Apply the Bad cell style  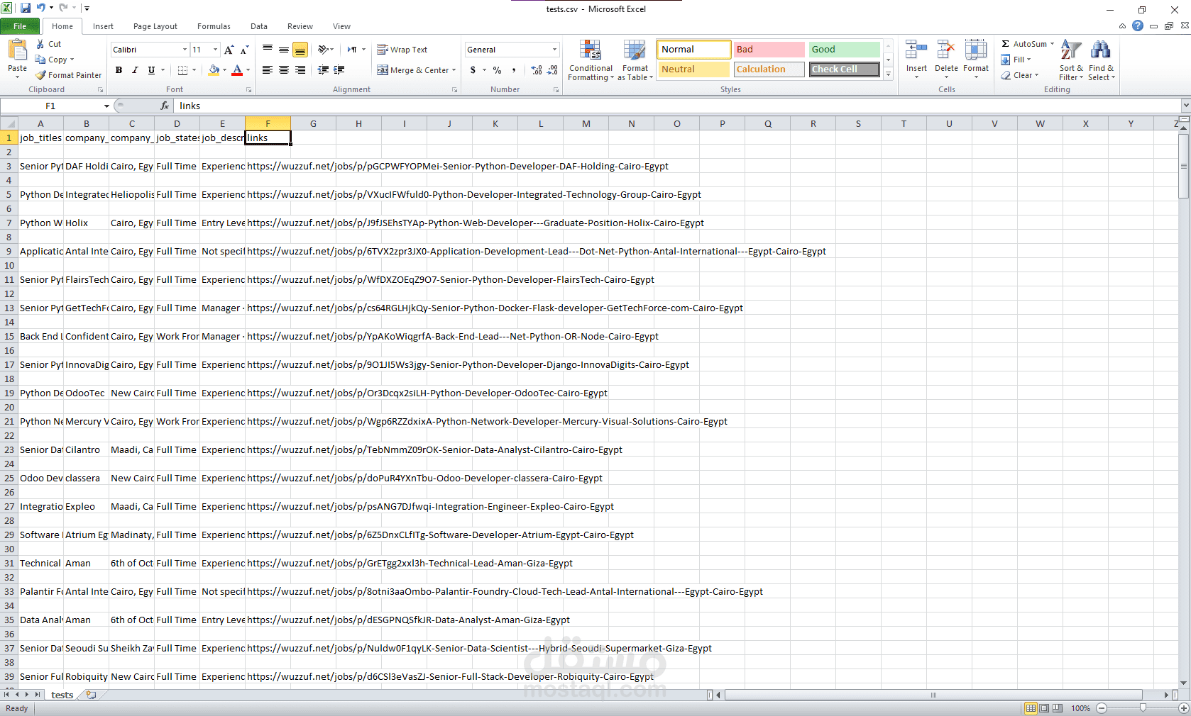(769, 50)
